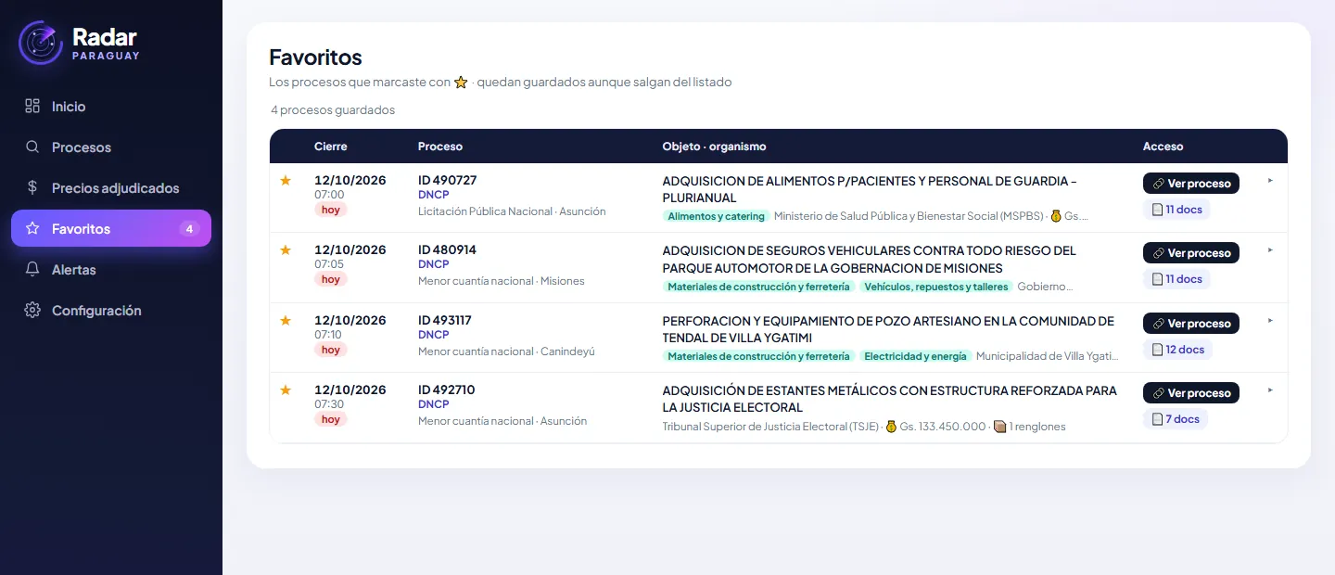Click title ADQUISICION DE ALIMENTOS P/PACIENTES
This screenshot has height=575, width=1335.
[870, 189]
